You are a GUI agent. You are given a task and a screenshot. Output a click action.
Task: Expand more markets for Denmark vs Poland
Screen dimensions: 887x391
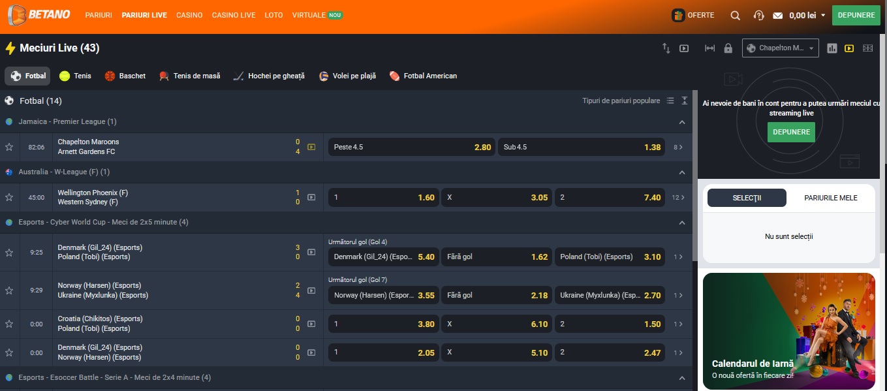click(678, 257)
